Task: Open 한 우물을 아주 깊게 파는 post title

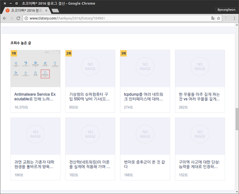Action: tap(199, 97)
